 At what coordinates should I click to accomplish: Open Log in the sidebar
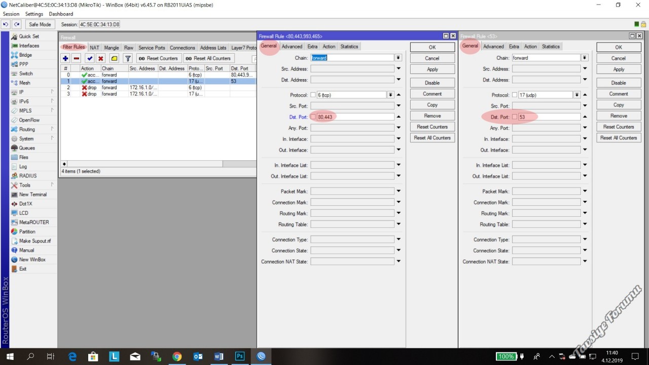pyautogui.click(x=23, y=166)
